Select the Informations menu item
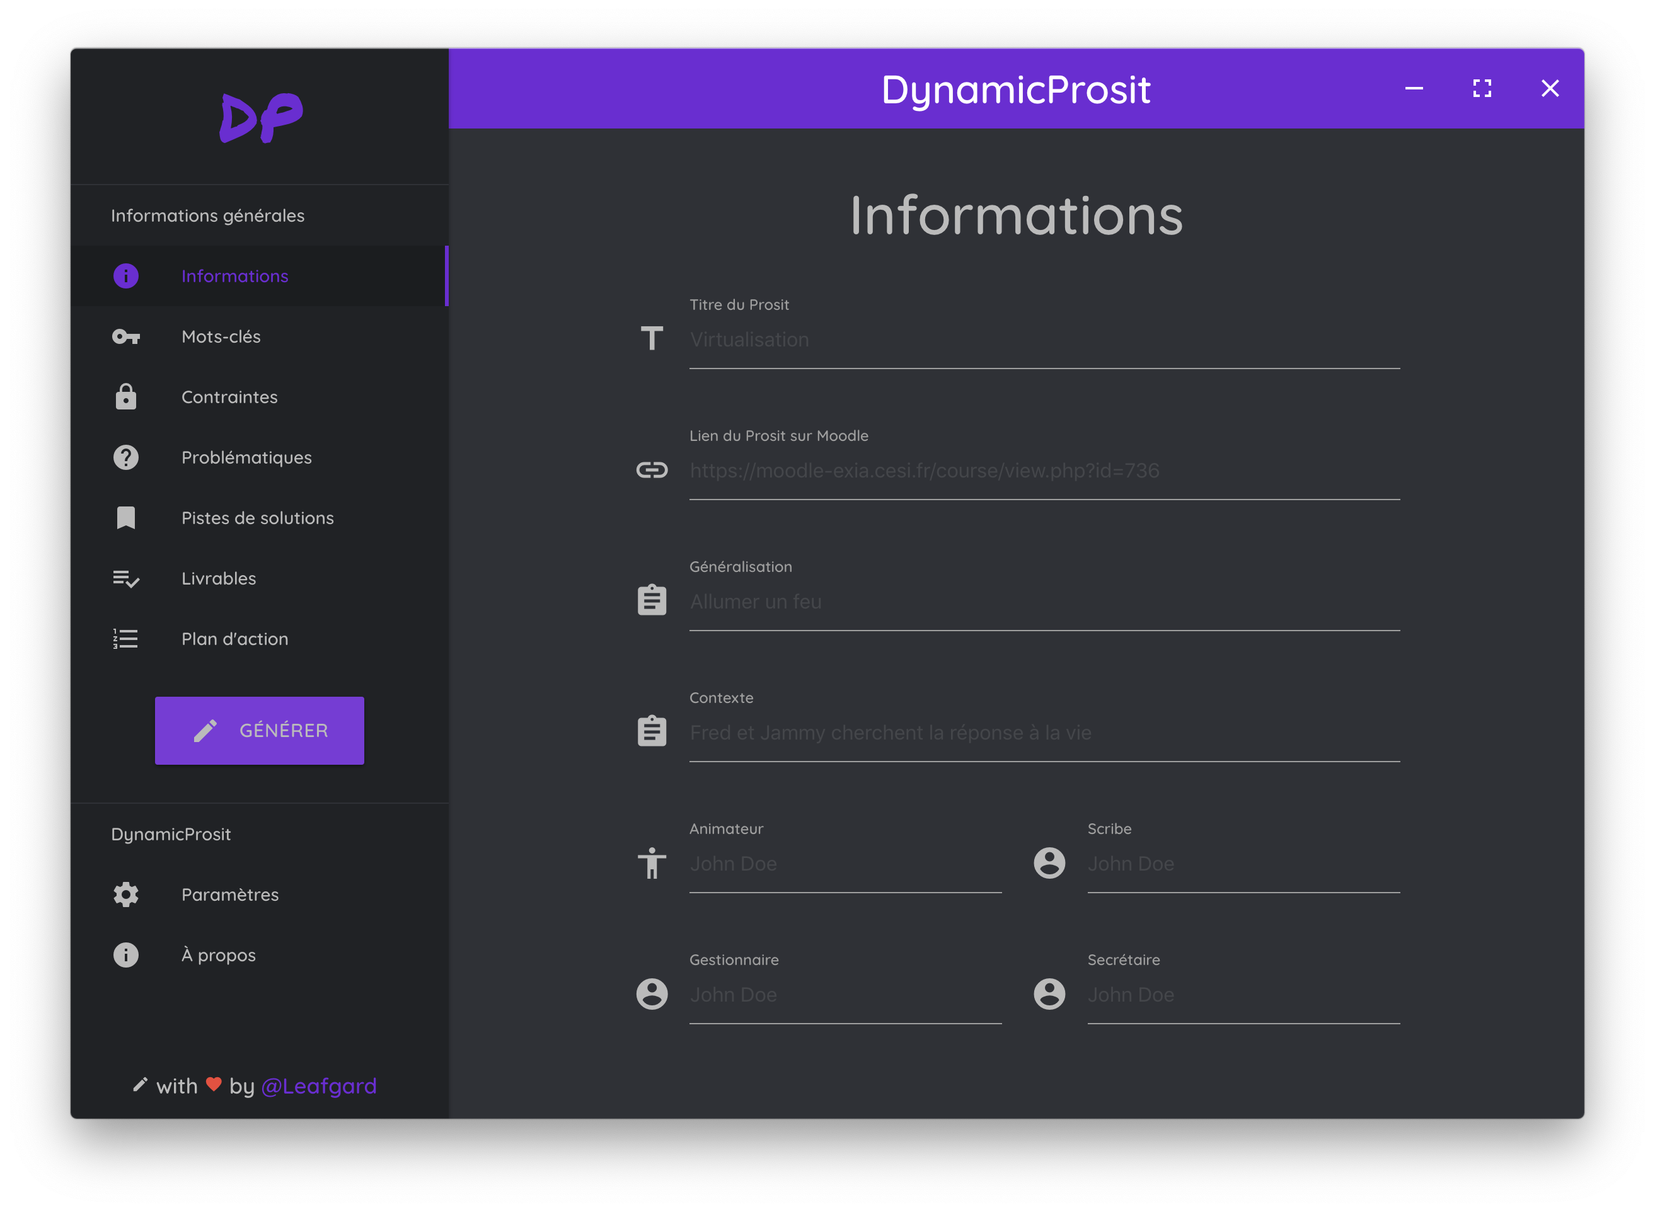 [x=235, y=277]
